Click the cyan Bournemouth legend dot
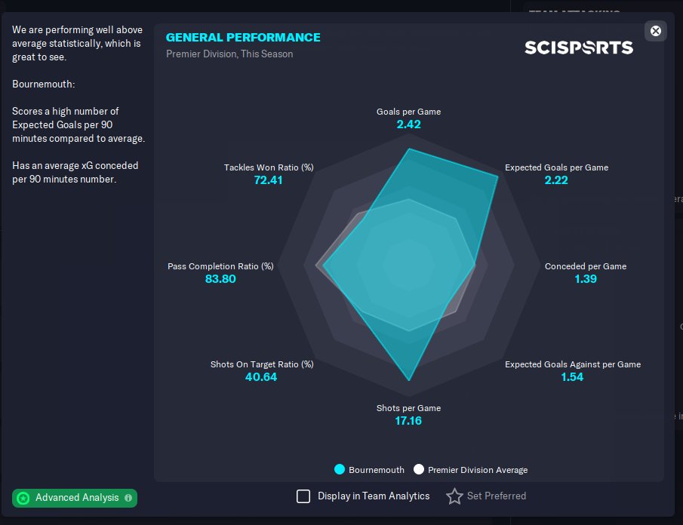This screenshot has height=525, width=683. [x=340, y=470]
